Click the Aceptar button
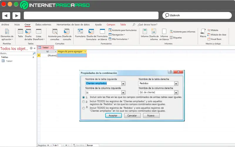The width and height of the screenshot is (235, 147). (x=113, y=116)
